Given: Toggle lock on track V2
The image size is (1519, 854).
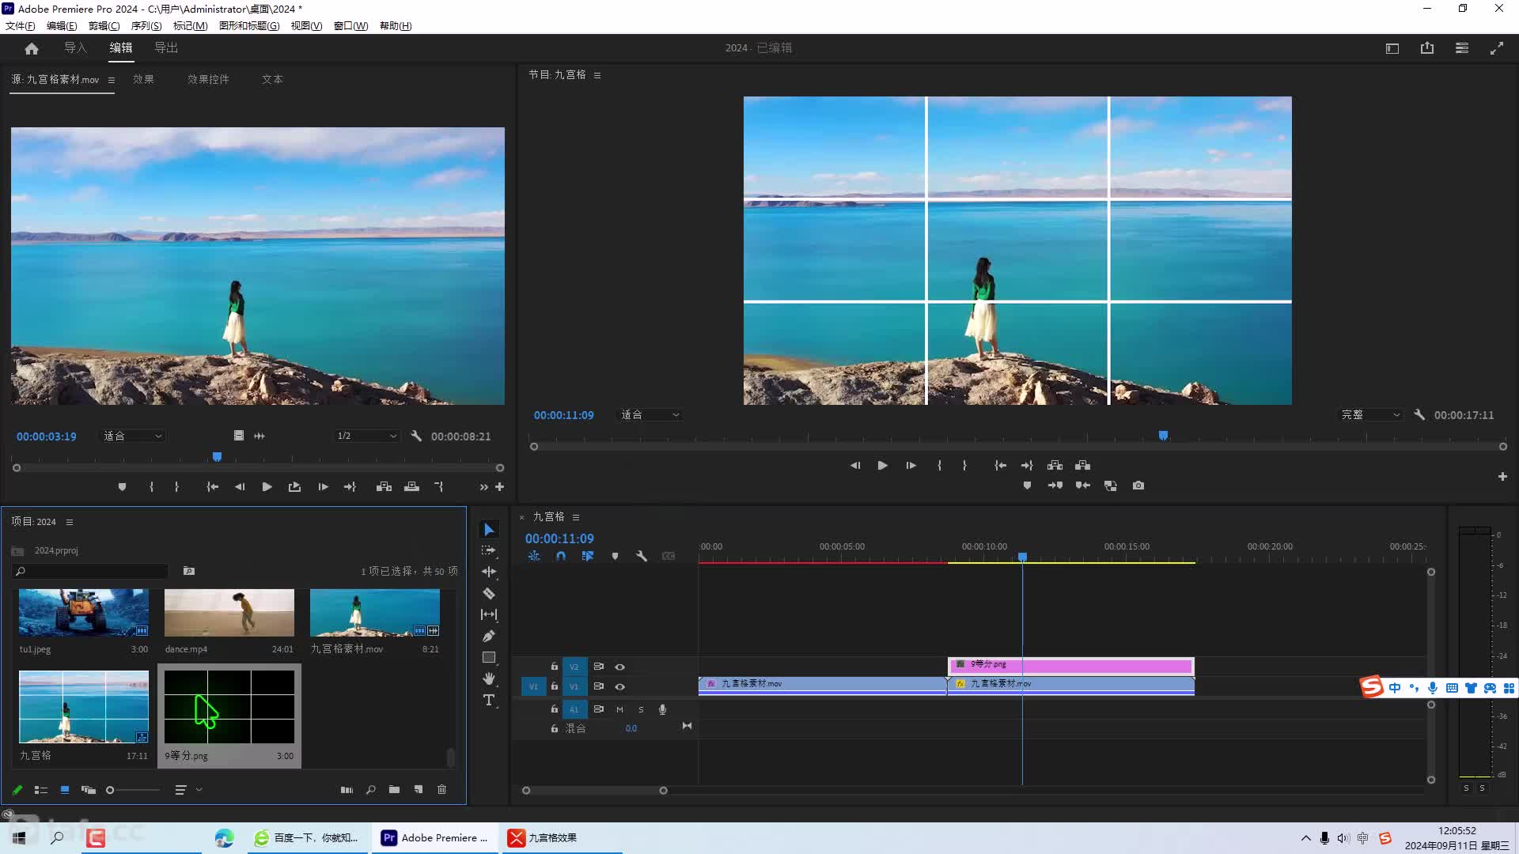Looking at the screenshot, I should [555, 667].
